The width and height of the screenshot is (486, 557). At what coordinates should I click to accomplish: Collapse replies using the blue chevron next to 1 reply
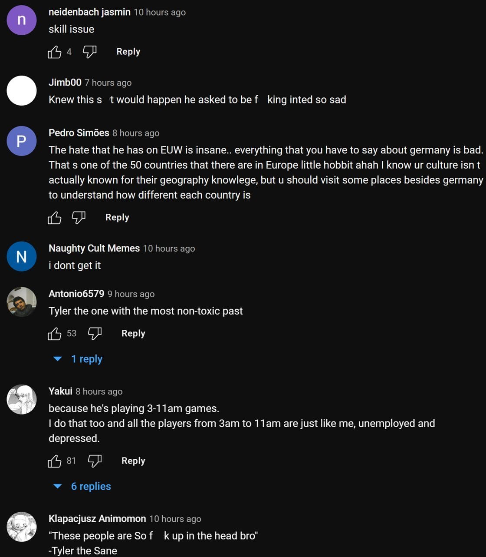[x=57, y=359]
